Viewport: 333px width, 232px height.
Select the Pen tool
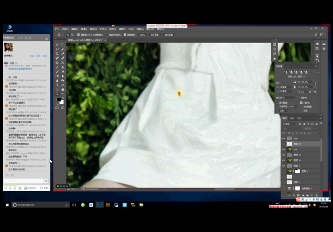[x=63, y=85]
